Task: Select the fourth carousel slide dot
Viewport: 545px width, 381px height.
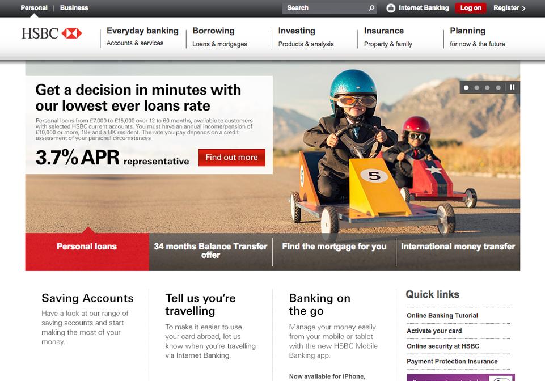Action: tap(498, 88)
